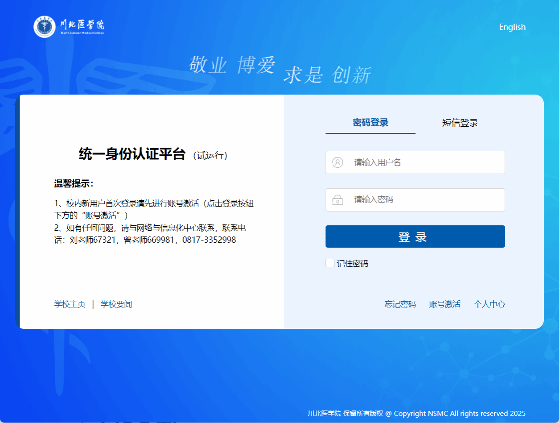Enable the 记住密码 checkbox

(330, 263)
